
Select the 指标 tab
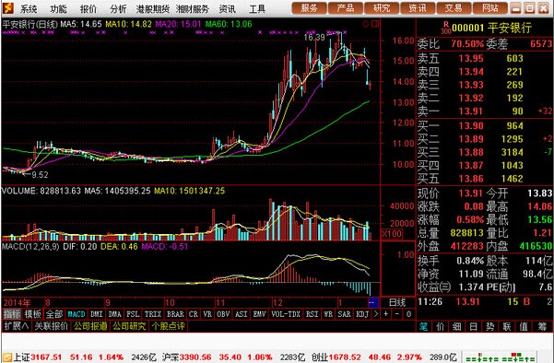point(12,314)
